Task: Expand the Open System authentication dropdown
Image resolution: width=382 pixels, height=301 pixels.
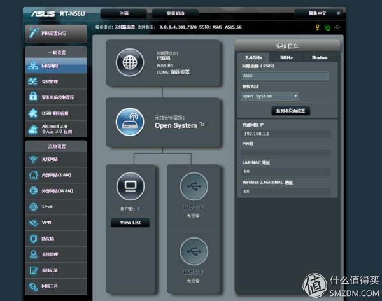Action: 270,96
